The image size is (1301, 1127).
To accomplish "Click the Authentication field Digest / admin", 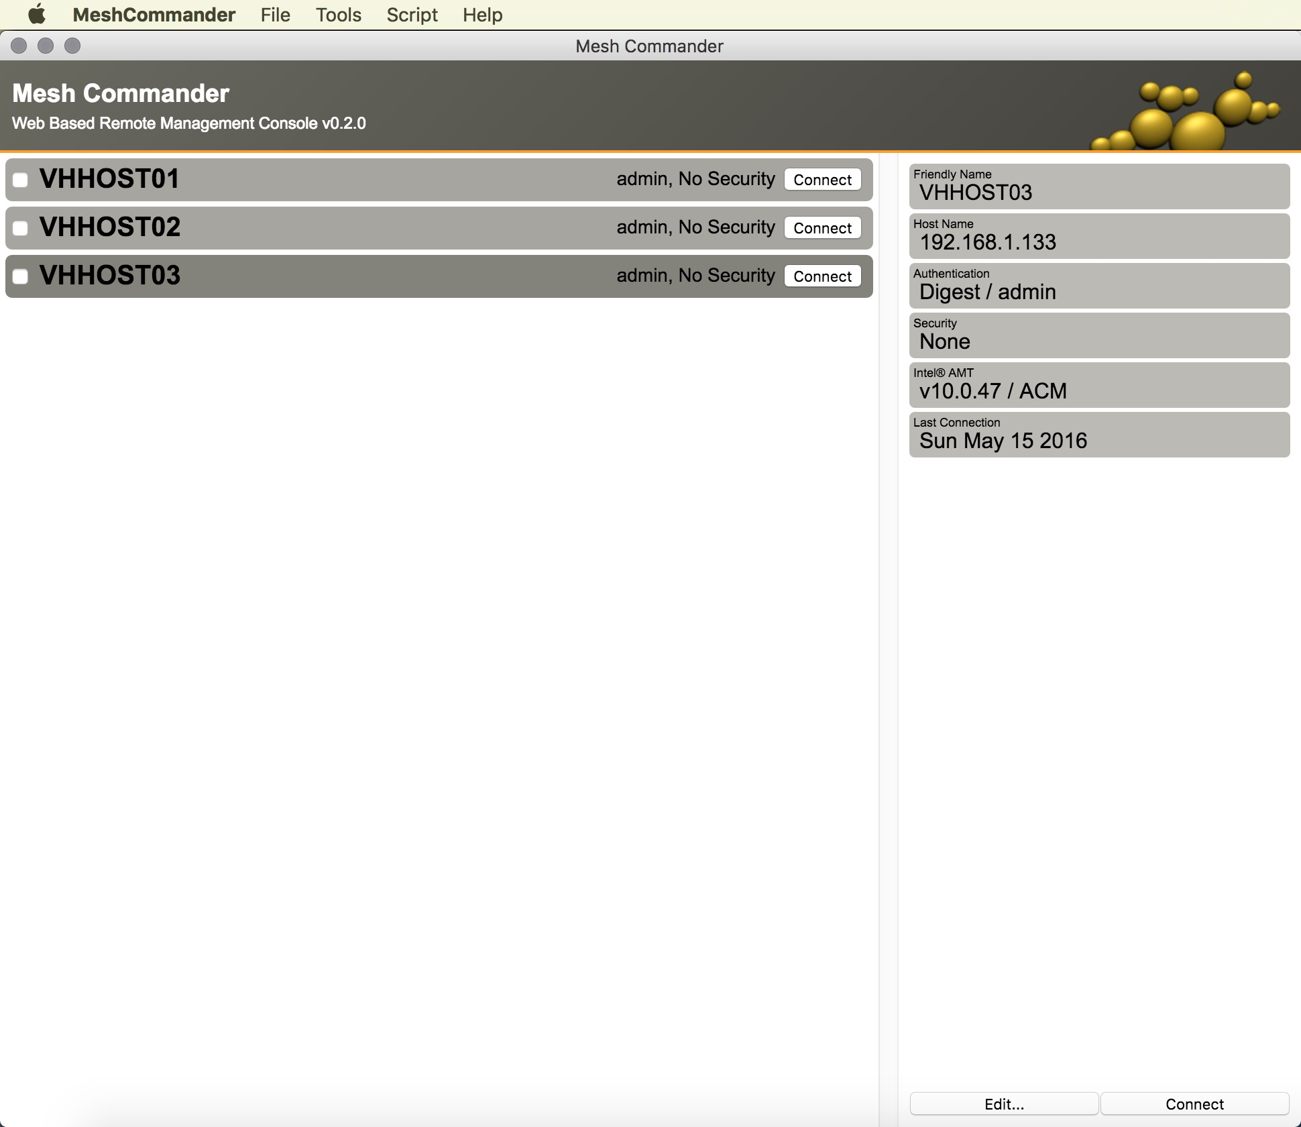I will tap(1099, 286).
